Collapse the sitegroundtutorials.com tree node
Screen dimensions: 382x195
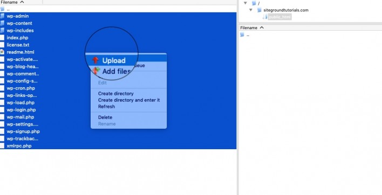(x=251, y=10)
